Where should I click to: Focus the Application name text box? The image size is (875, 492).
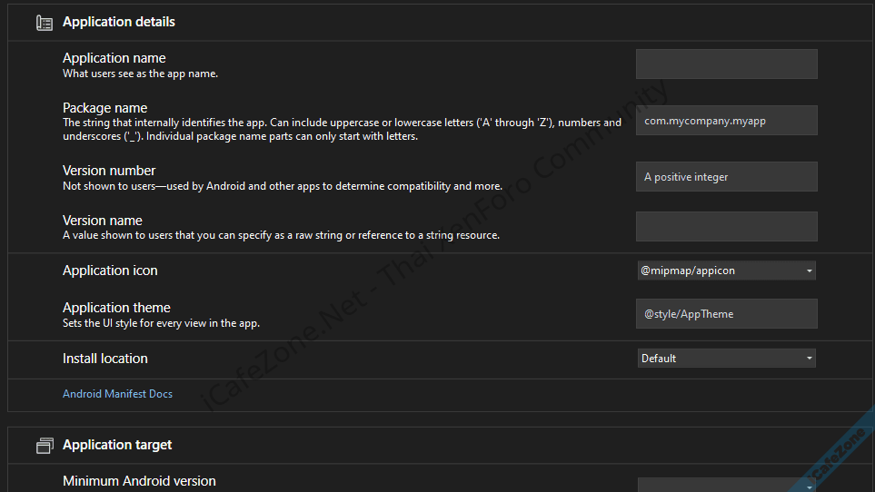coord(726,64)
